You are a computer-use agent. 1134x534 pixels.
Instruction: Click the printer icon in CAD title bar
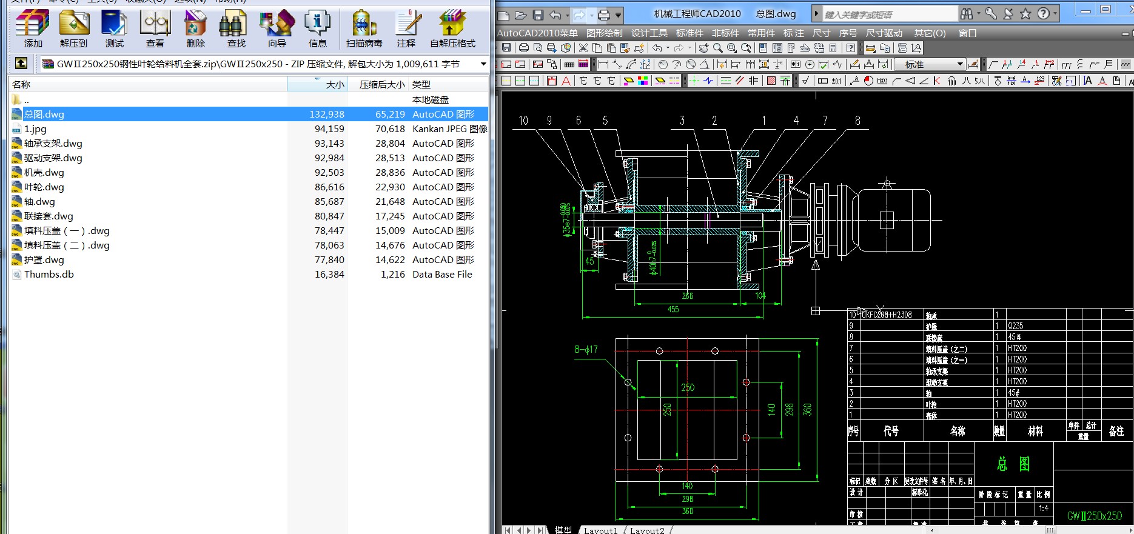tap(604, 15)
